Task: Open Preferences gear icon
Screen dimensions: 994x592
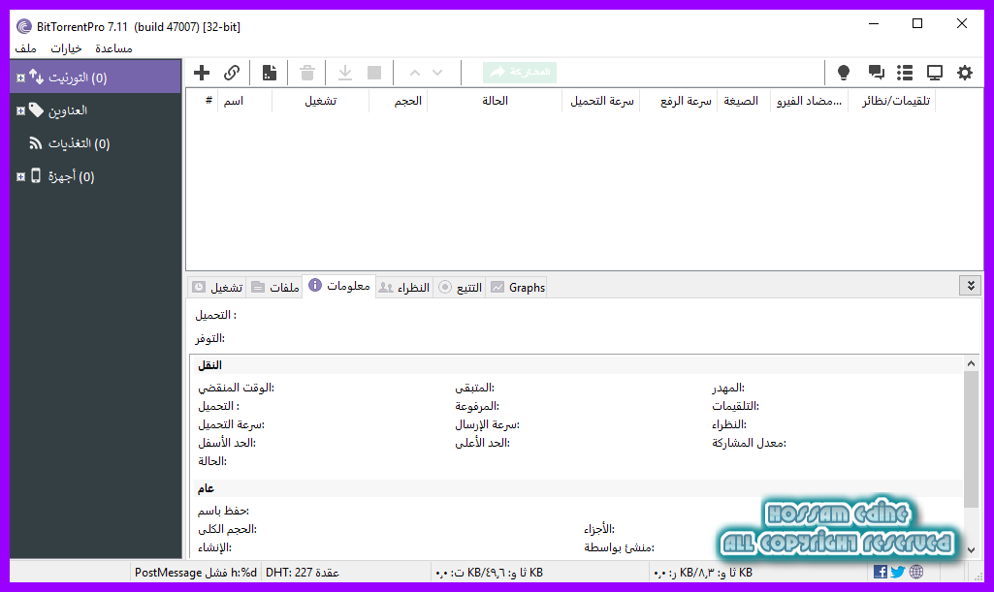Action: coord(965,73)
